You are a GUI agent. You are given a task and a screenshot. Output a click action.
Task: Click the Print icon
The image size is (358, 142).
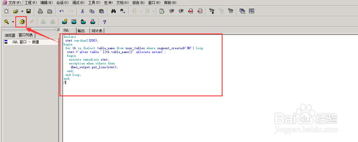click(x=40, y=11)
